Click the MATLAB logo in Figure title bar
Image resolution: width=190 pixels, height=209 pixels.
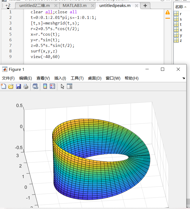[x=5, y=69]
